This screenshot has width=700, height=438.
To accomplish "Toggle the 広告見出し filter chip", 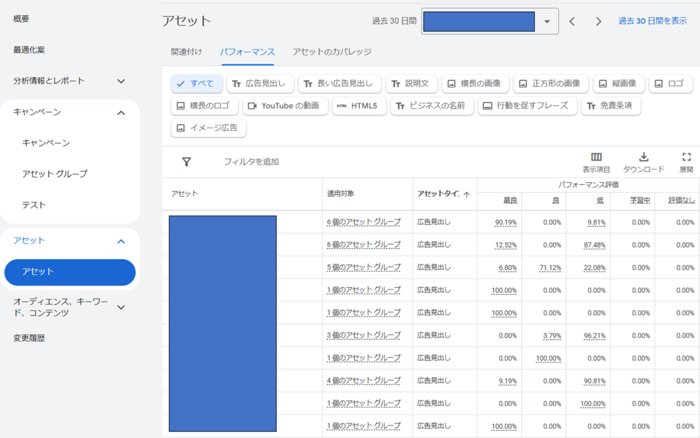I will (258, 84).
